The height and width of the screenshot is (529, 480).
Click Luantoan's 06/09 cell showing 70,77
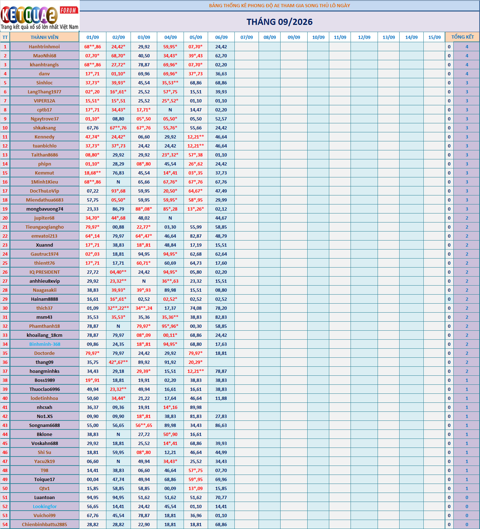click(221, 497)
